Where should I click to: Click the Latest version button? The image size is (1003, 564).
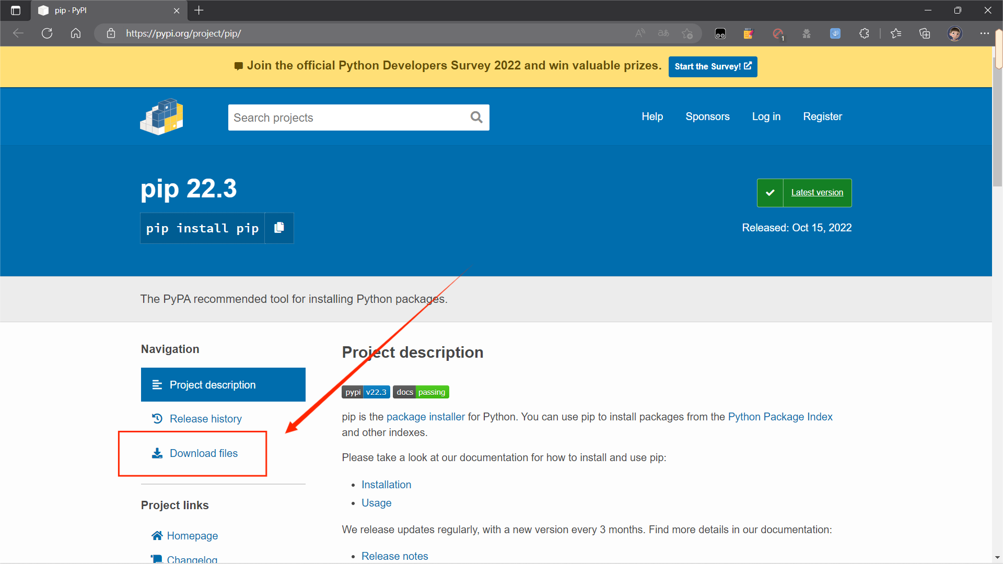point(817,193)
